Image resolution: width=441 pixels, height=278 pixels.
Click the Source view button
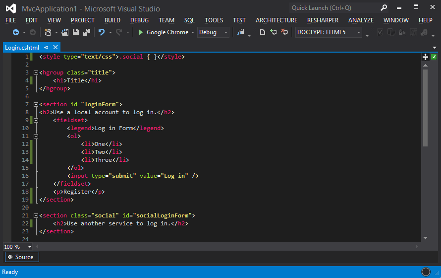coord(21,257)
